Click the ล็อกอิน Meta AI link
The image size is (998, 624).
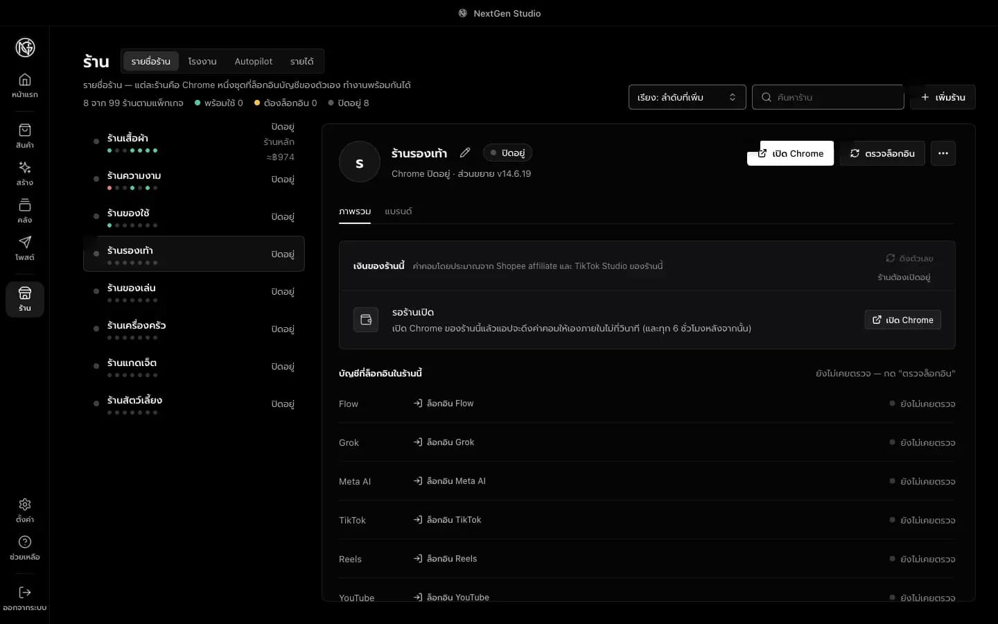pos(449,481)
